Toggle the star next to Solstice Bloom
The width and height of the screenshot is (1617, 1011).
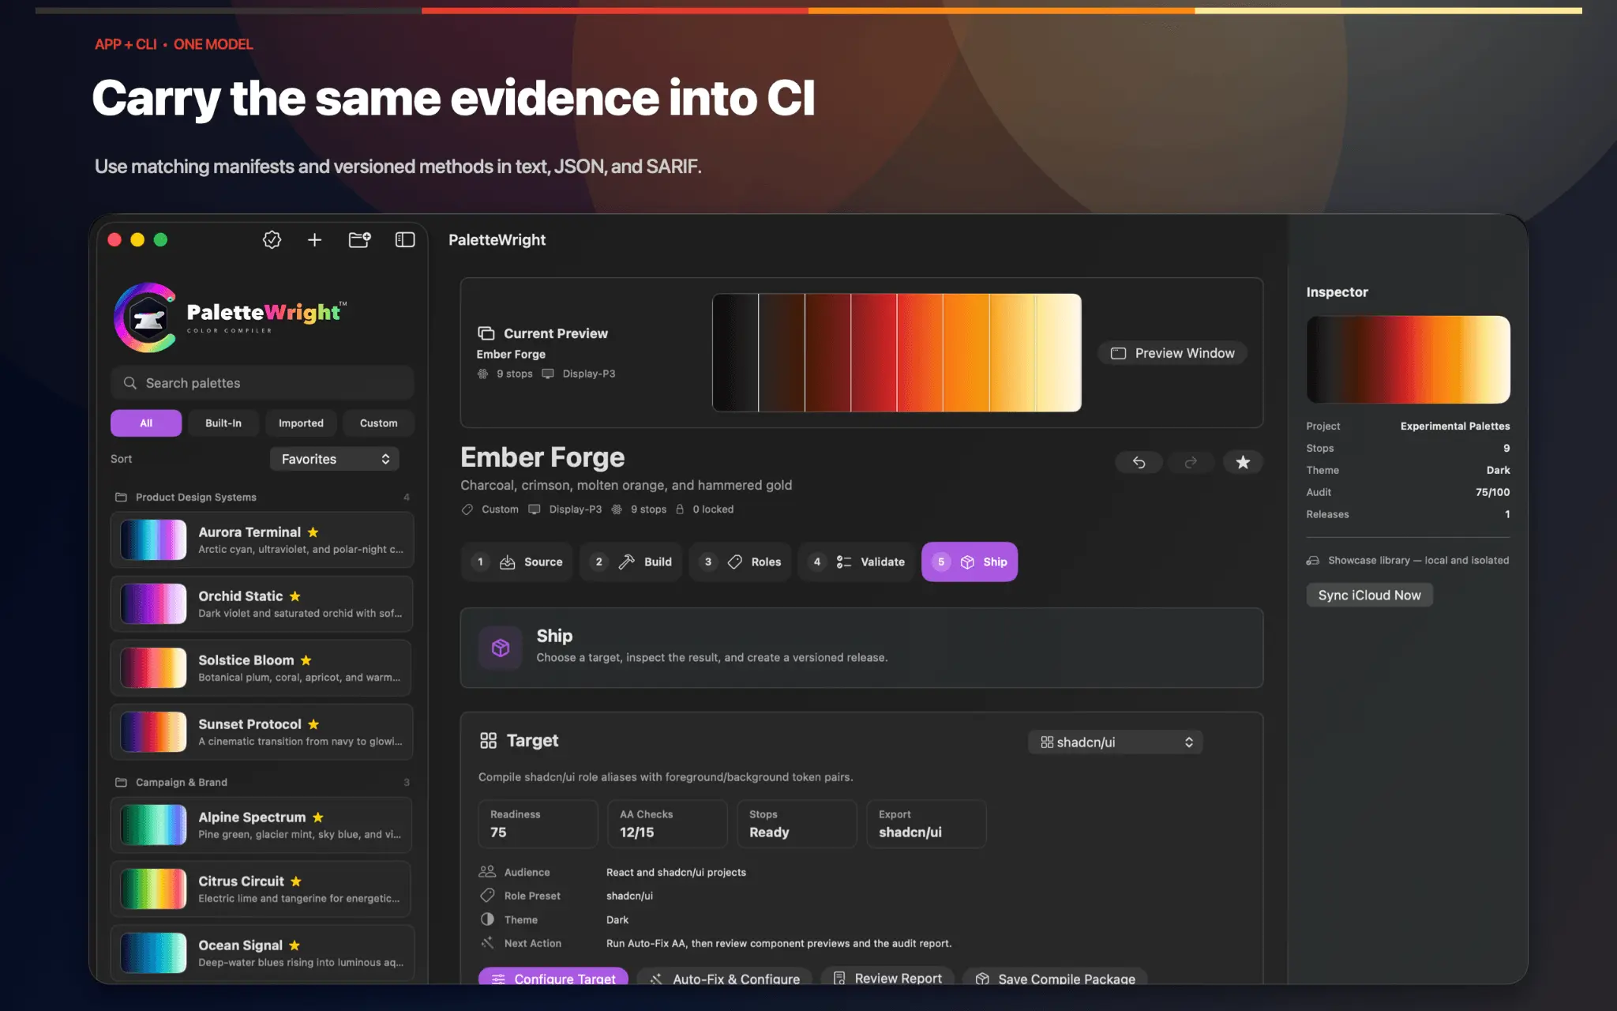coord(306,660)
